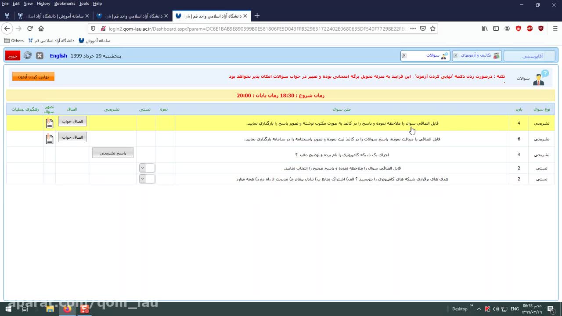Open the Windows Start menu

[8, 309]
